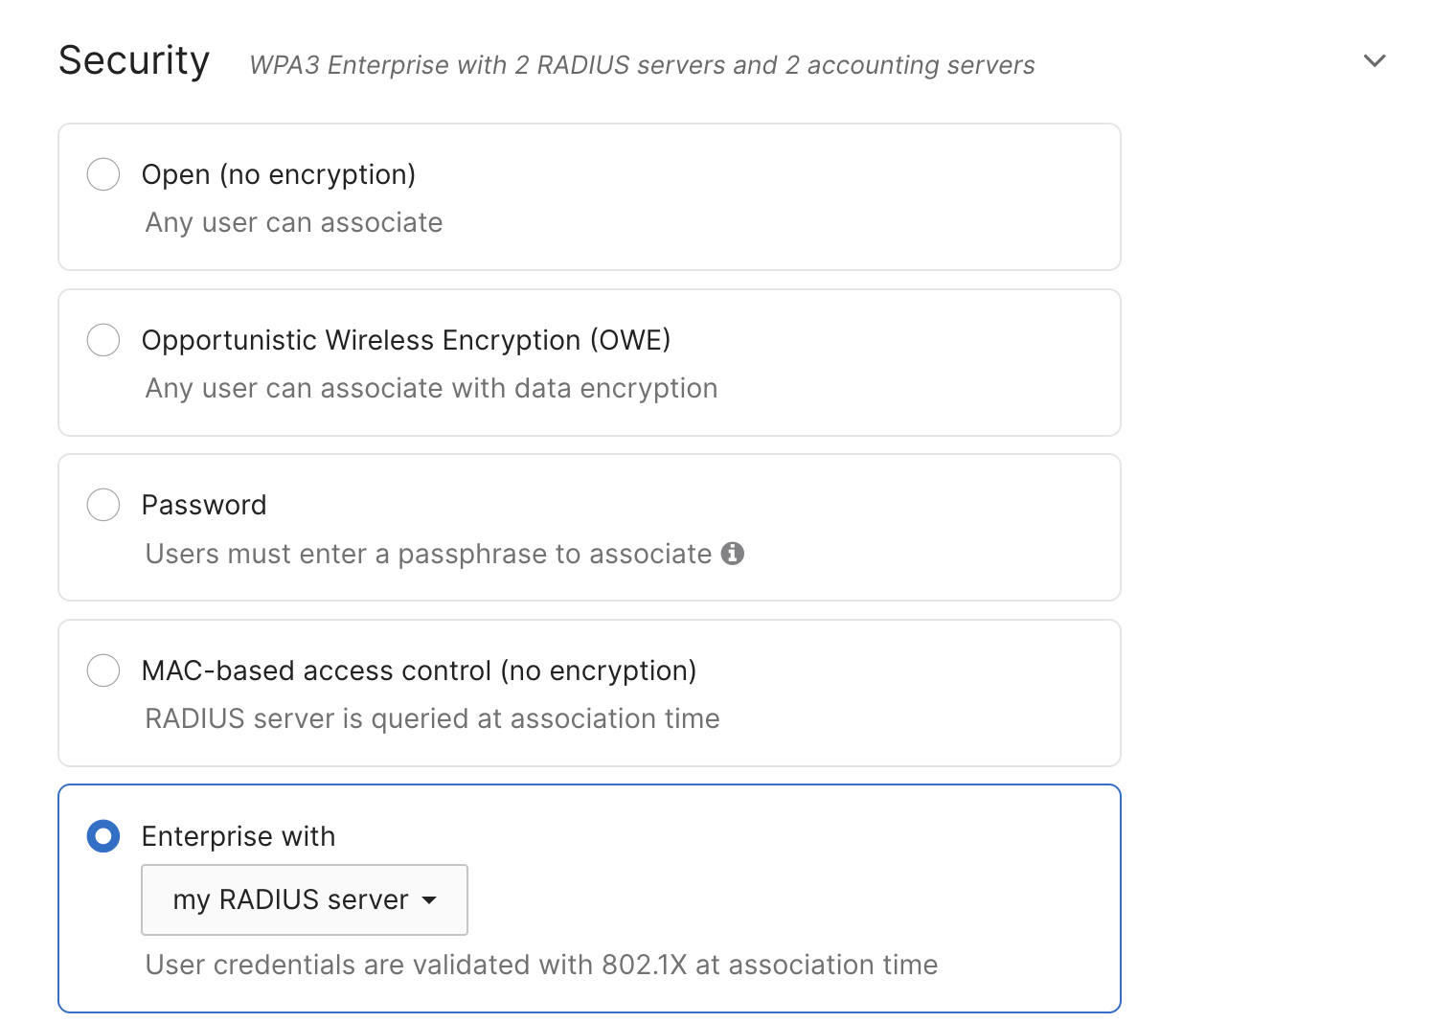The image size is (1433, 1023).
Task: Click the Open (no encryption) label
Action: (x=279, y=174)
